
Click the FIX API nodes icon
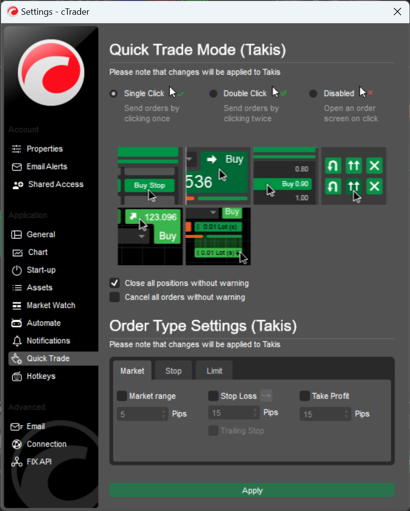(x=17, y=462)
